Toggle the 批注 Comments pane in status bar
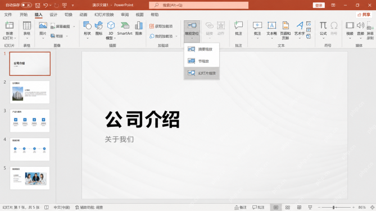 (x=259, y=208)
